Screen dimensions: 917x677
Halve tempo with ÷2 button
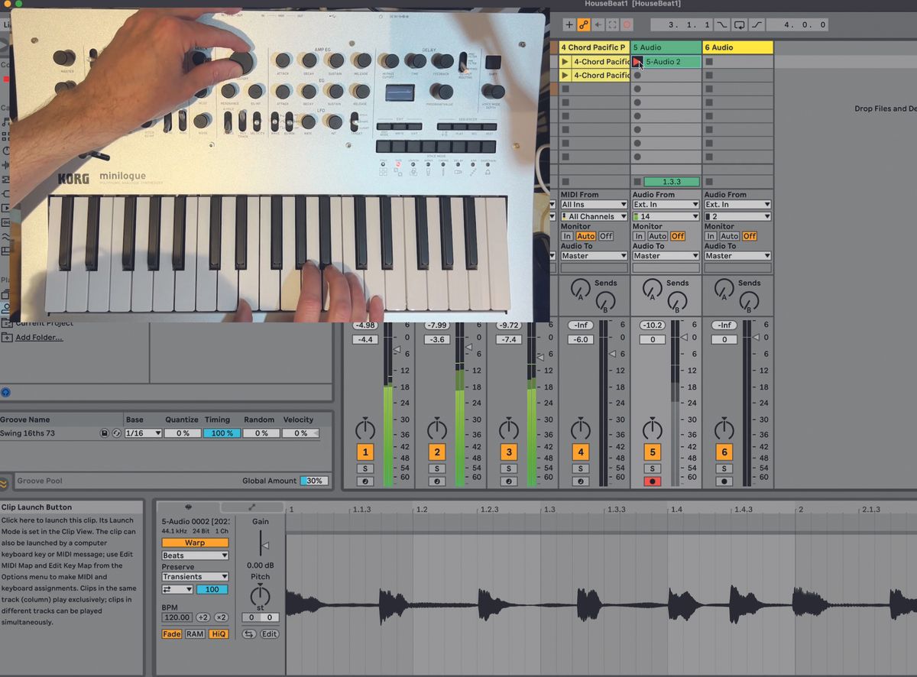point(203,617)
